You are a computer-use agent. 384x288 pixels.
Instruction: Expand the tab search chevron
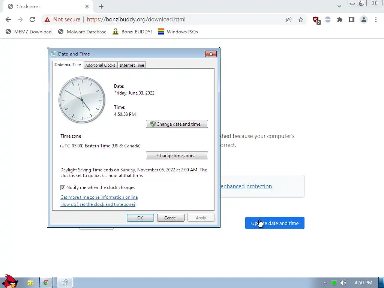pos(339,7)
